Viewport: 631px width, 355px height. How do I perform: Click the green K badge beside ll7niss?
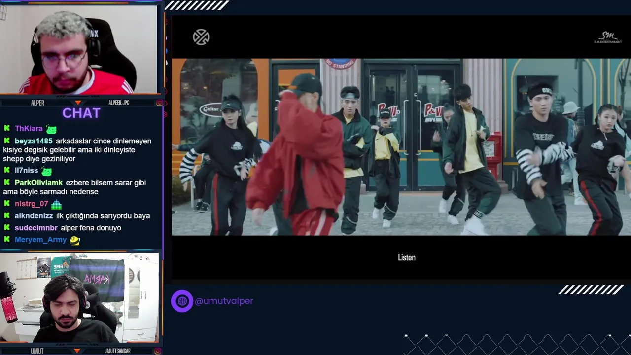[7, 170]
